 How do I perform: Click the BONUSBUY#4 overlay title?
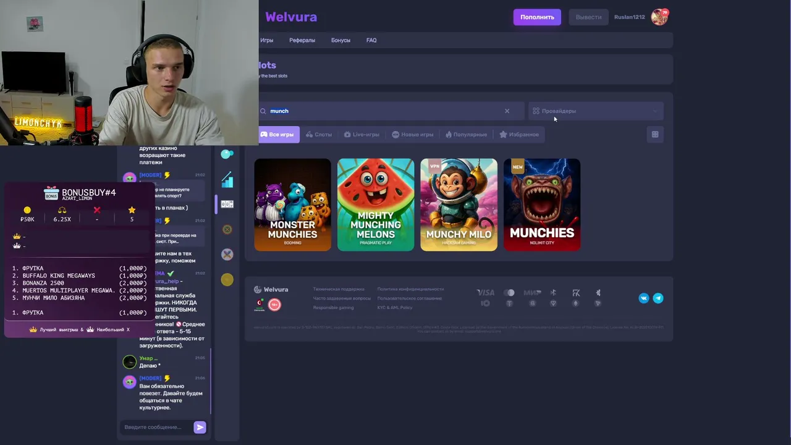[x=89, y=193]
